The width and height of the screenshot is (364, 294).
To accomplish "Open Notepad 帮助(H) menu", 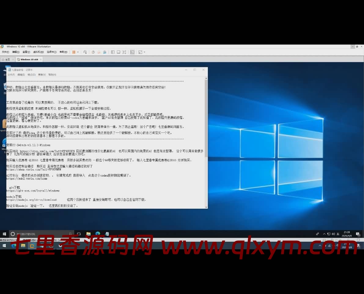I will tap(52, 75).
